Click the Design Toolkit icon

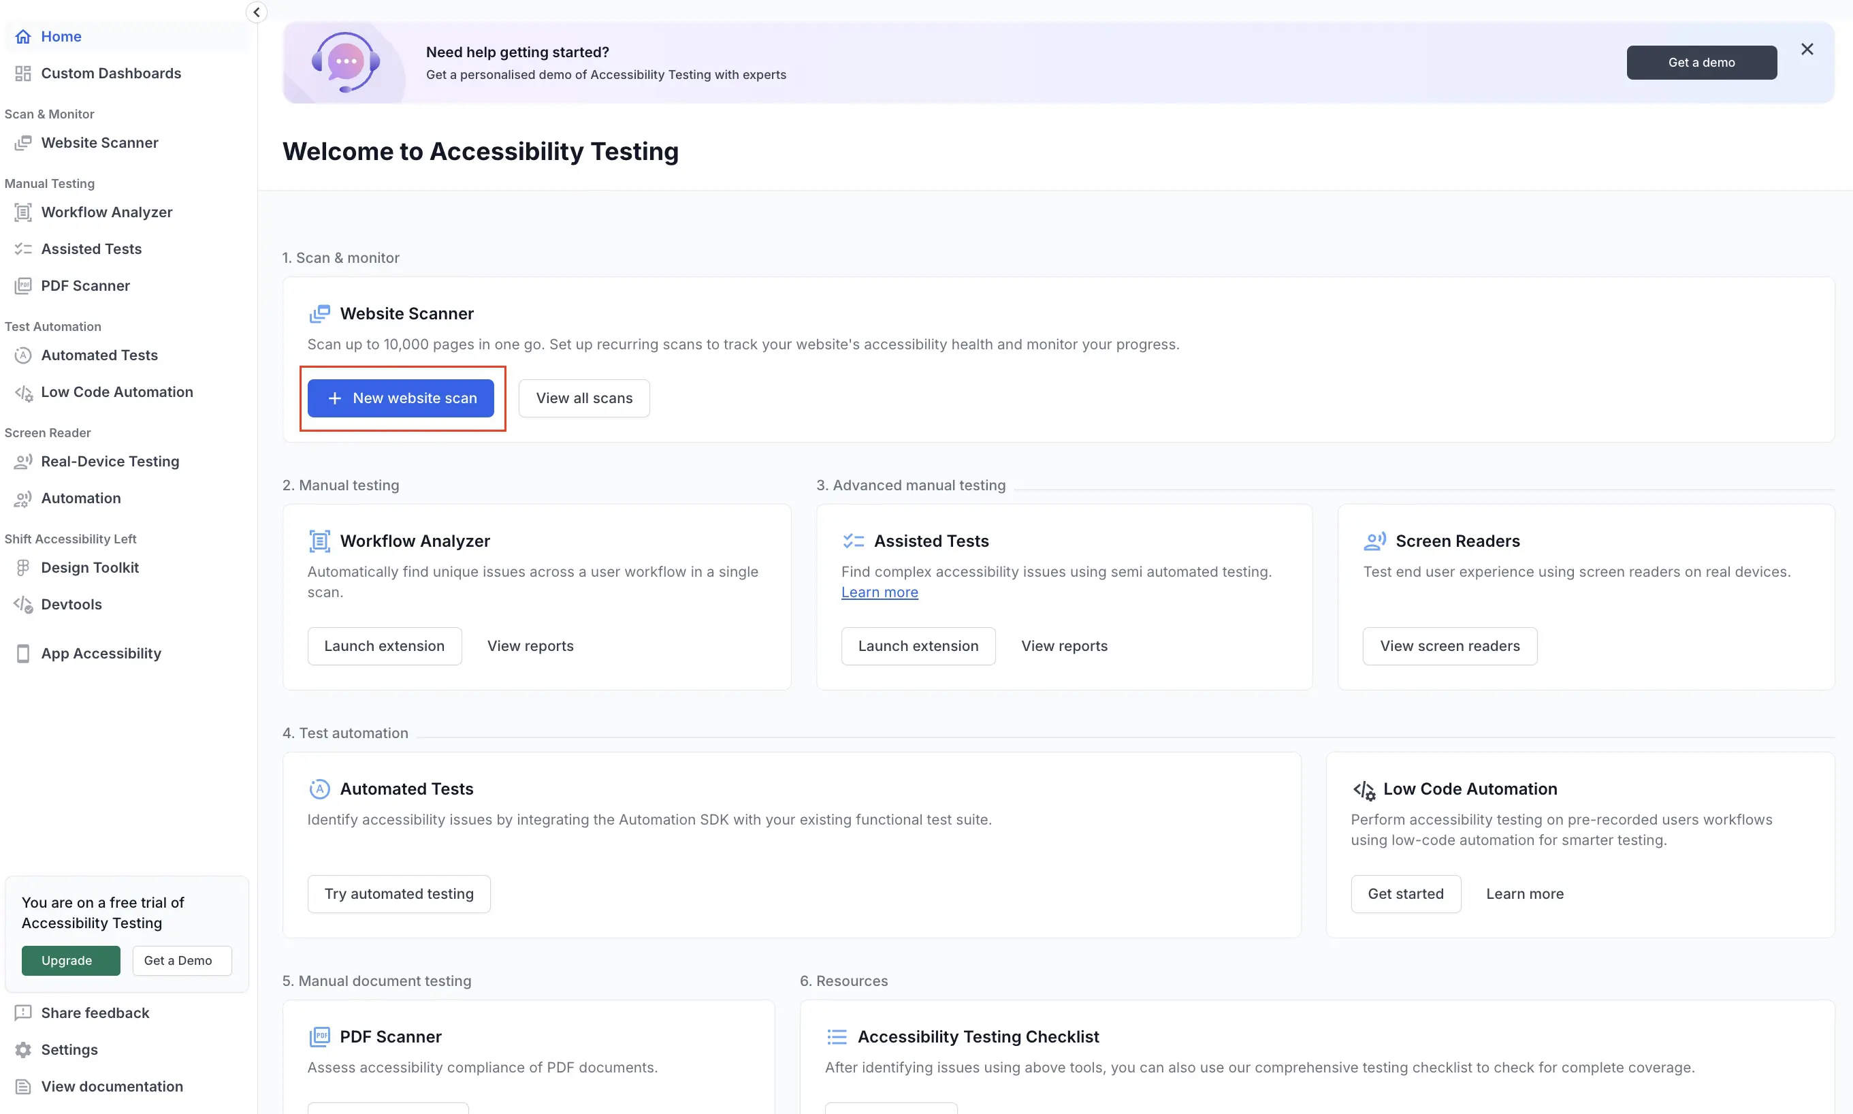pyautogui.click(x=23, y=567)
